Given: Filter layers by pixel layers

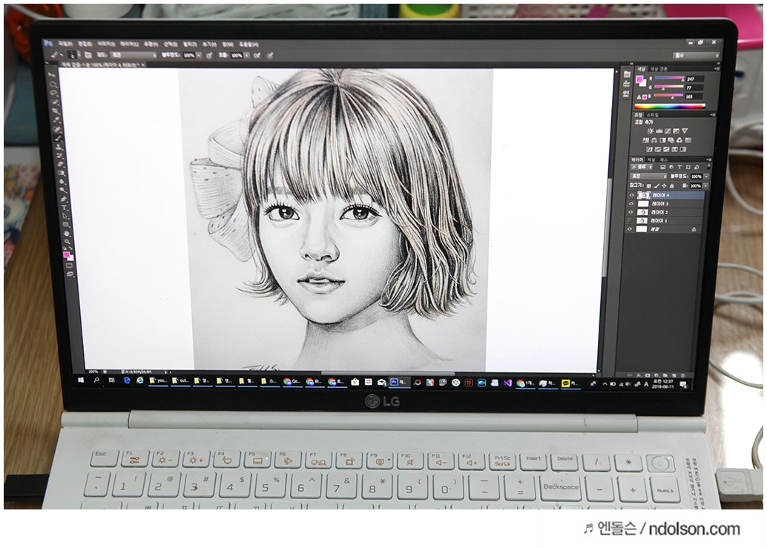Looking at the screenshot, I should click(x=662, y=167).
